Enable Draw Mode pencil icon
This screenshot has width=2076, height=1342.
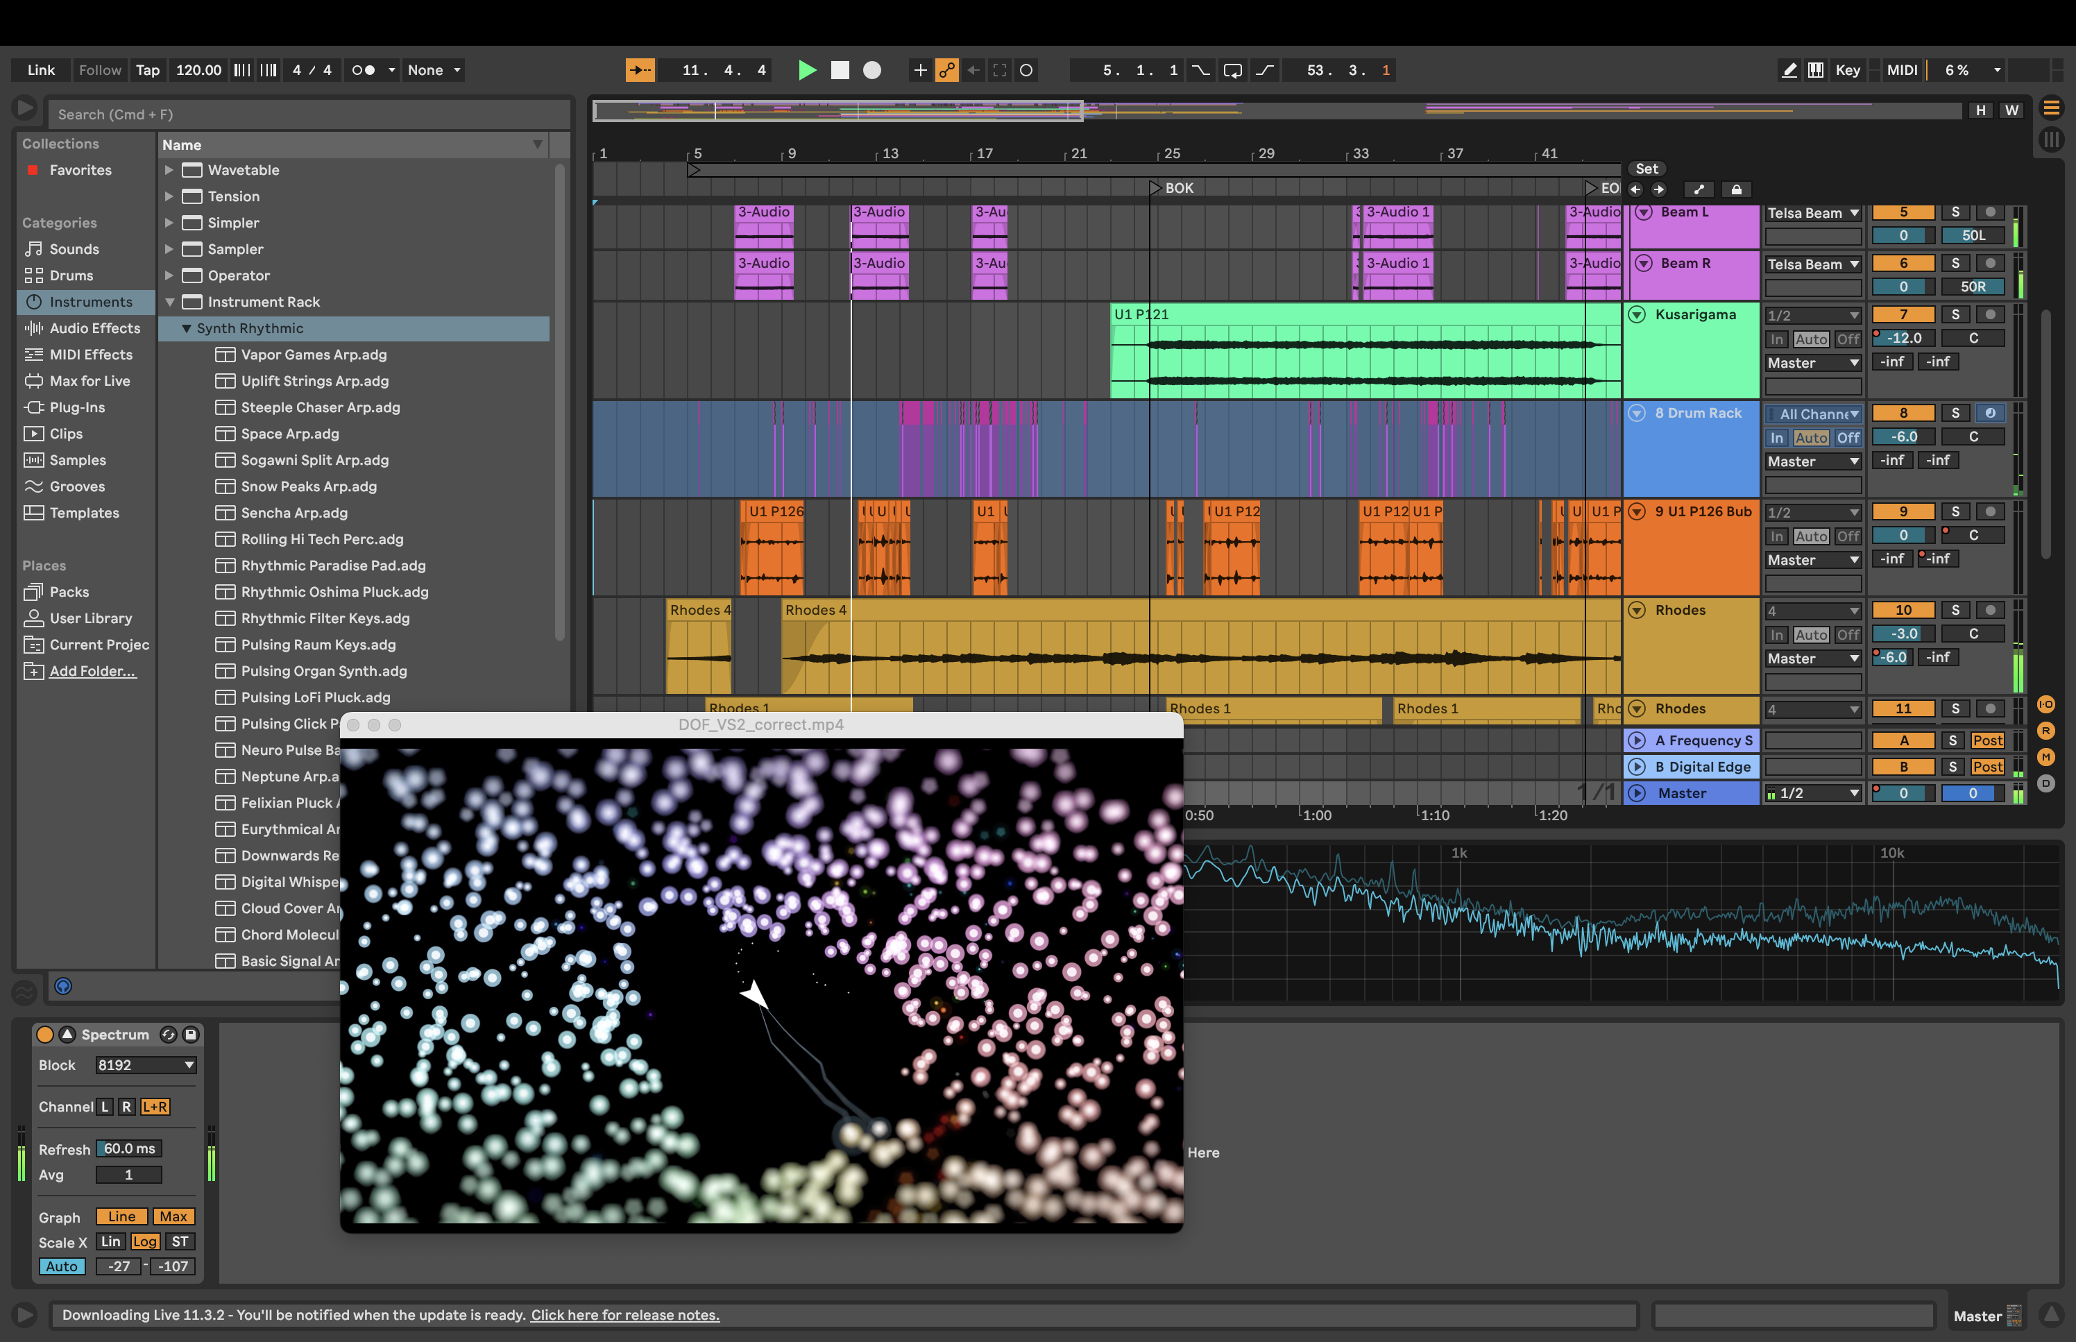pyautogui.click(x=1789, y=69)
